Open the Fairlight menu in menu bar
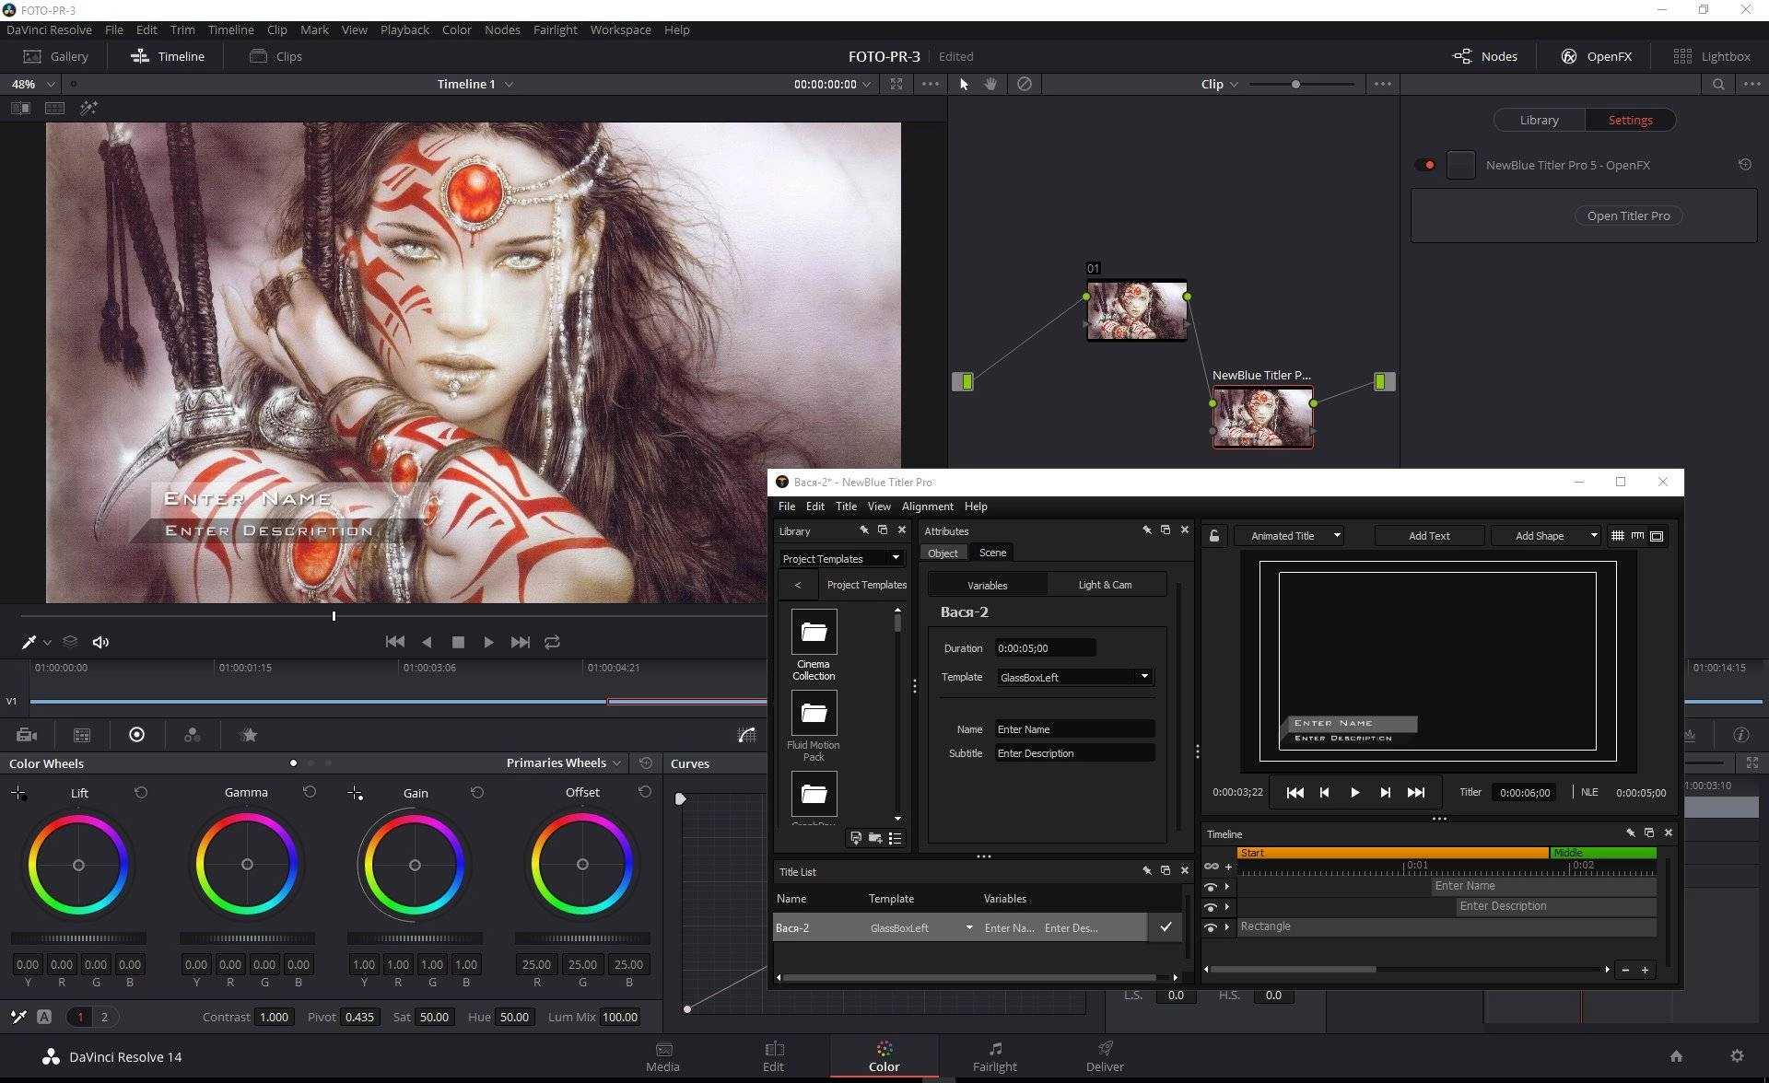The image size is (1769, 1083). click(555, 29)
